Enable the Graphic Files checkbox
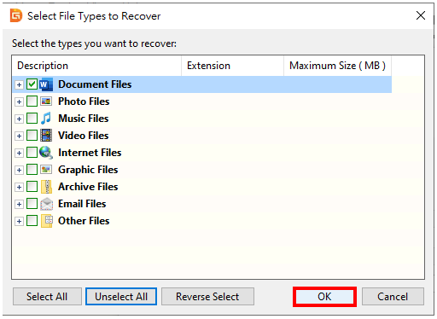 pos(32,170)
